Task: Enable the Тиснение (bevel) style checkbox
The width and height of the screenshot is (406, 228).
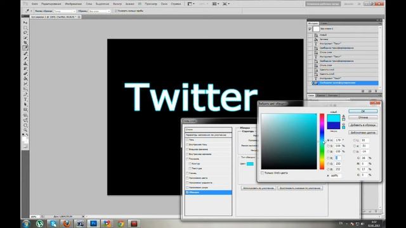Action: 187,159
